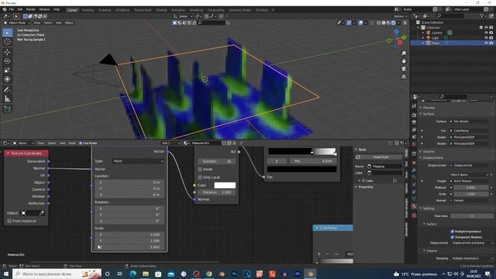Switch to the Shading workspace tab
Viewport: 496px width, 279px height.
[x=161, y=10]
